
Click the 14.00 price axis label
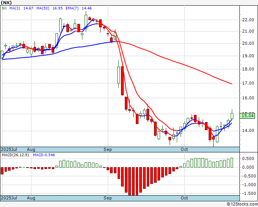248,130
